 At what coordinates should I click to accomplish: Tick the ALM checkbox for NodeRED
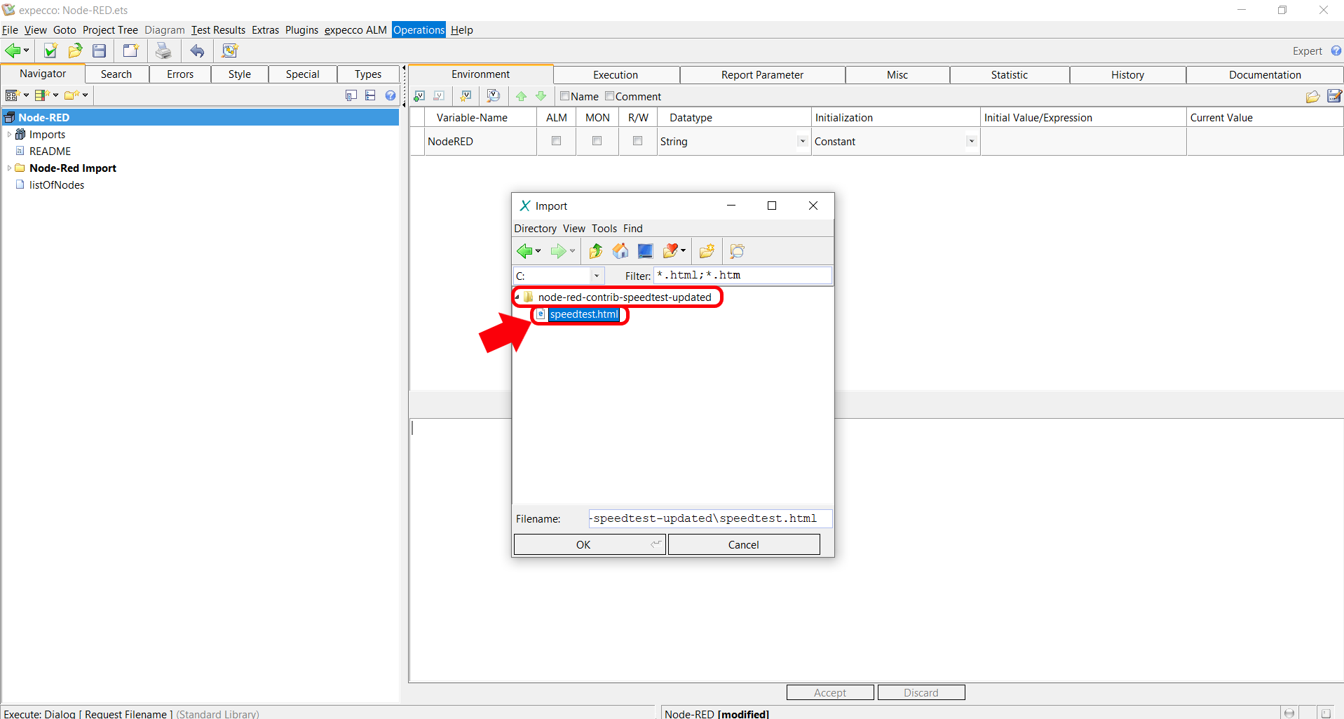click(x=557, y=141)
